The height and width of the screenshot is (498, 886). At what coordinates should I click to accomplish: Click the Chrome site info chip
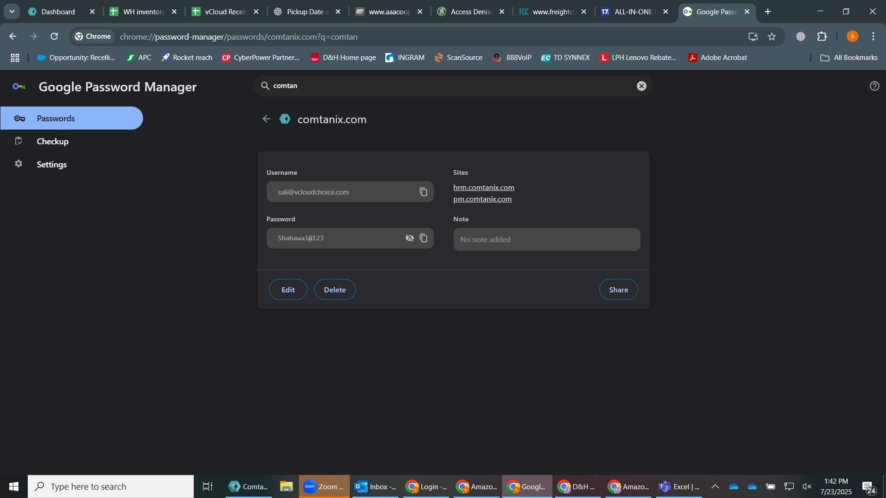(93, 36)
